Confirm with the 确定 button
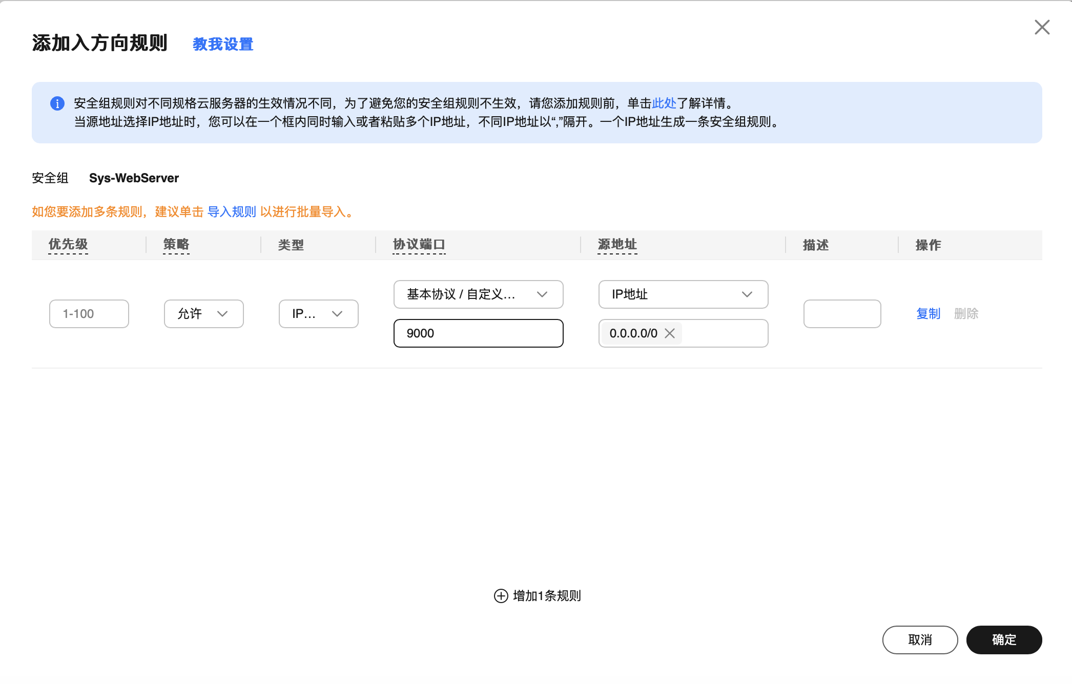Image resolution: width=1072 pixels, height=684 pixels. (x=1004, y=640)
